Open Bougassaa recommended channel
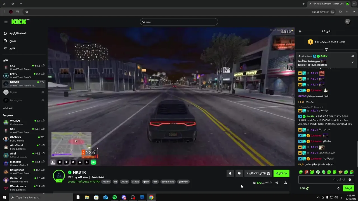358x201 pixels. coord(24,171)
